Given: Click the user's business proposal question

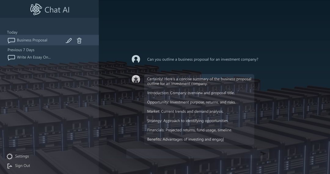Looking at the screenshot, I should [203, 60].
